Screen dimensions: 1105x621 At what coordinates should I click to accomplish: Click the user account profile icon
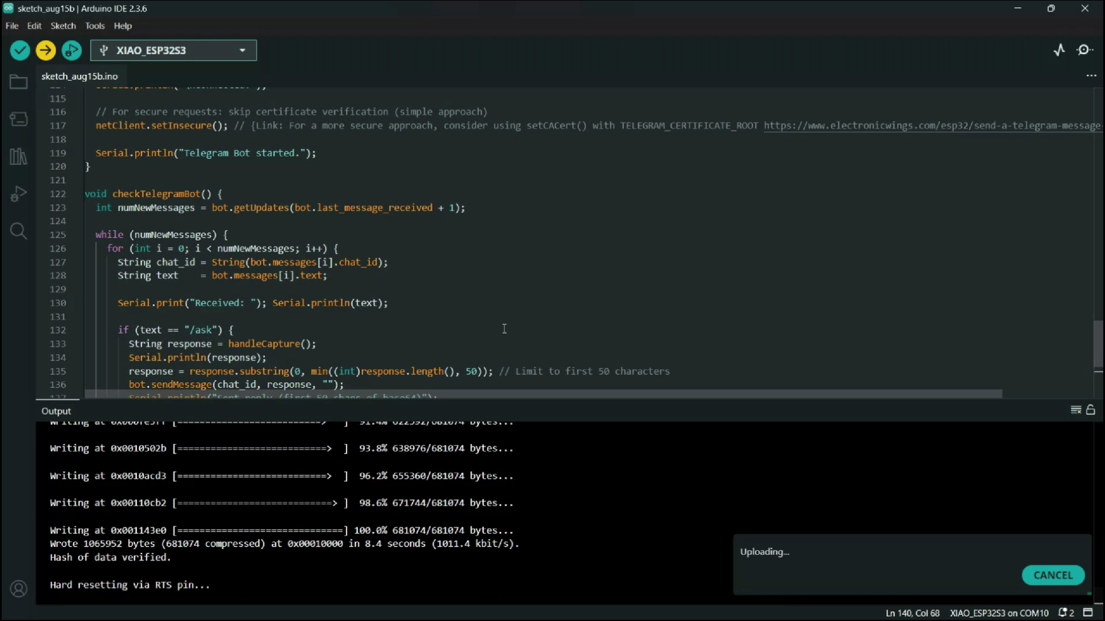tap(18, 589)
